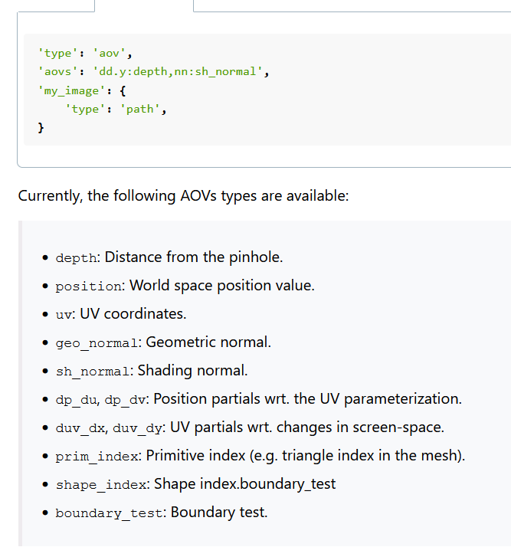
Task: Select the 'aovs' code line with dd.y:depth
Action: click(153, 72)
